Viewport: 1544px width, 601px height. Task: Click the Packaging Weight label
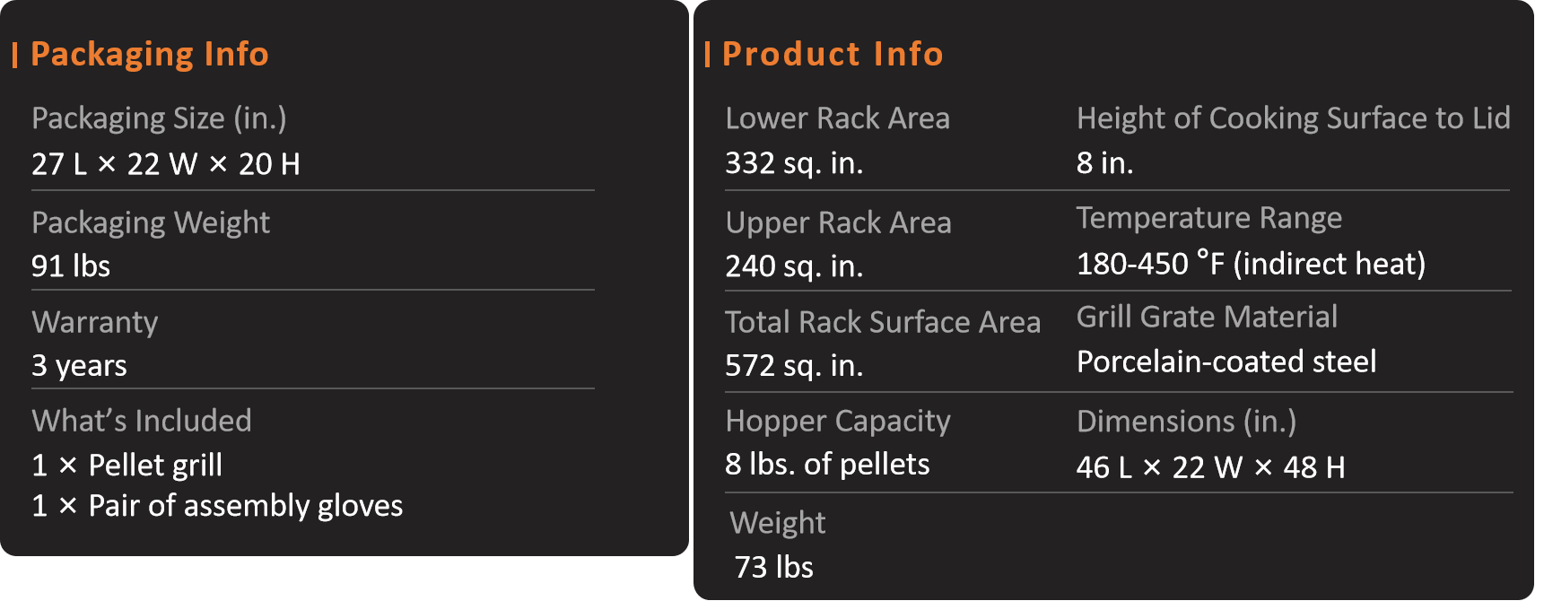[x=151, y=222]
